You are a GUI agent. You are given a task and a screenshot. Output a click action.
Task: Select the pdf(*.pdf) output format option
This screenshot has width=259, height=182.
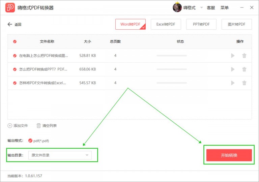[39, 141]
